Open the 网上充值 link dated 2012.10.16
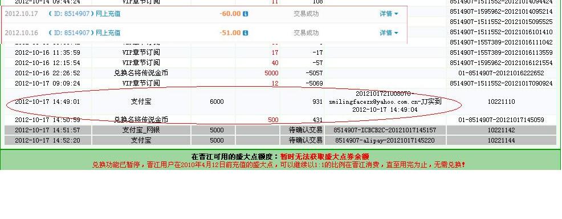Image resolution: width=562 pixels, height=219 pixels. point(108,33)
